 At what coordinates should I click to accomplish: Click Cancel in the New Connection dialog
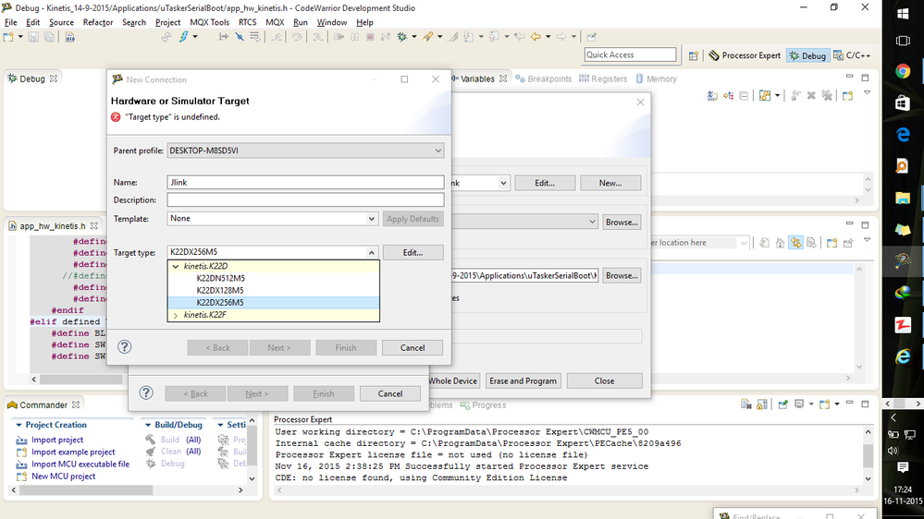pos(412,348)
